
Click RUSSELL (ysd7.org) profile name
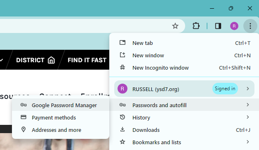tap(156, 89)
